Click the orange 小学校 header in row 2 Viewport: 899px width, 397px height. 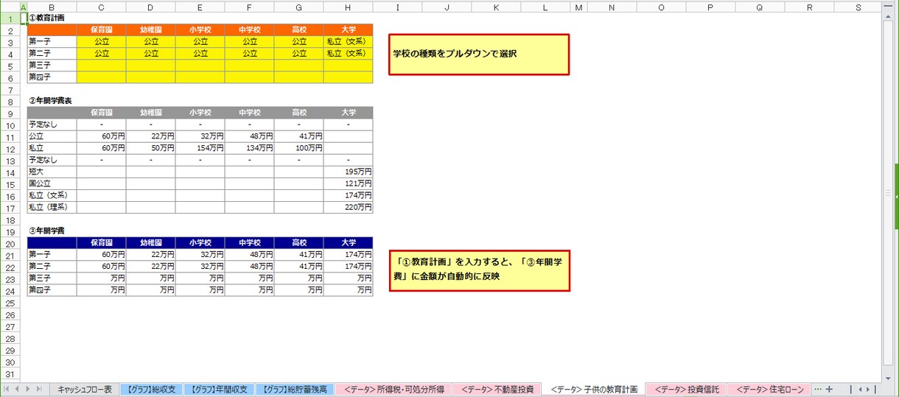point(200,30)
